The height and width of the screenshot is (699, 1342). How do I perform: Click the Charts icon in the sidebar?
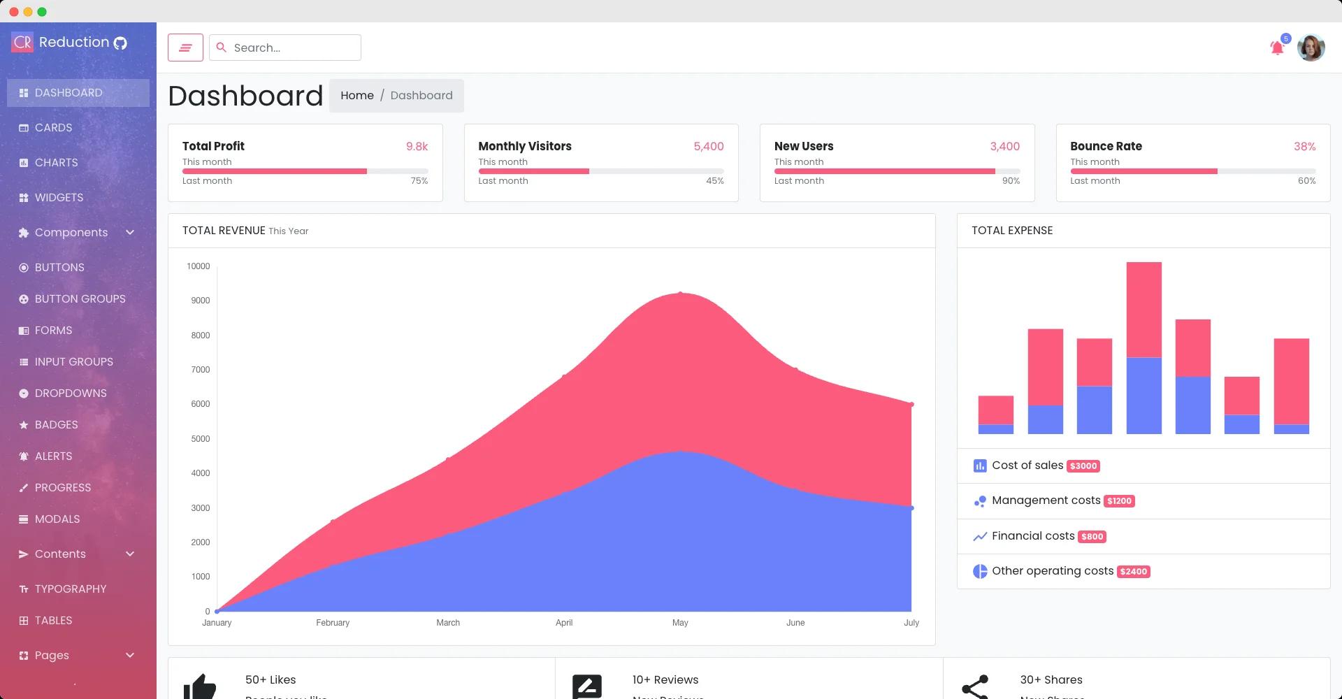22,162
